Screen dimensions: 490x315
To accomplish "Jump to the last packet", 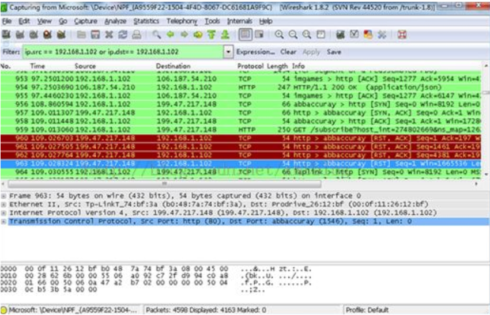I will pos(225,35).
